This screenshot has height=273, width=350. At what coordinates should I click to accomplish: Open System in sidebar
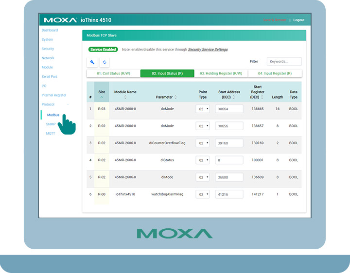pyautogui.click(x=47, y=39)
